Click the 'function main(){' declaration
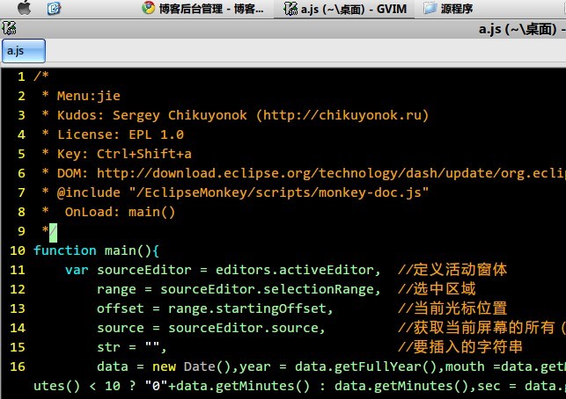Screen dimensions: 566x399 coord(96,250)
